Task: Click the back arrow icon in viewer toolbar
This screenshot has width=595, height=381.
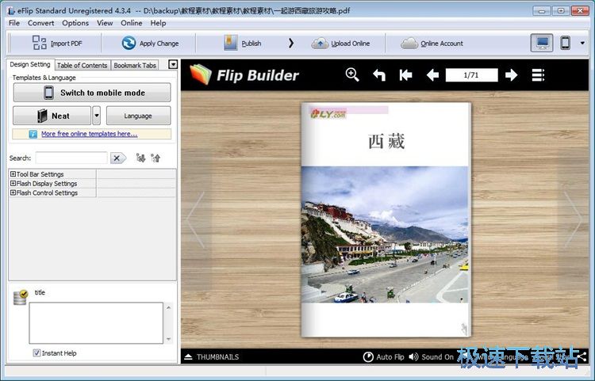Action: click(379, 75)
